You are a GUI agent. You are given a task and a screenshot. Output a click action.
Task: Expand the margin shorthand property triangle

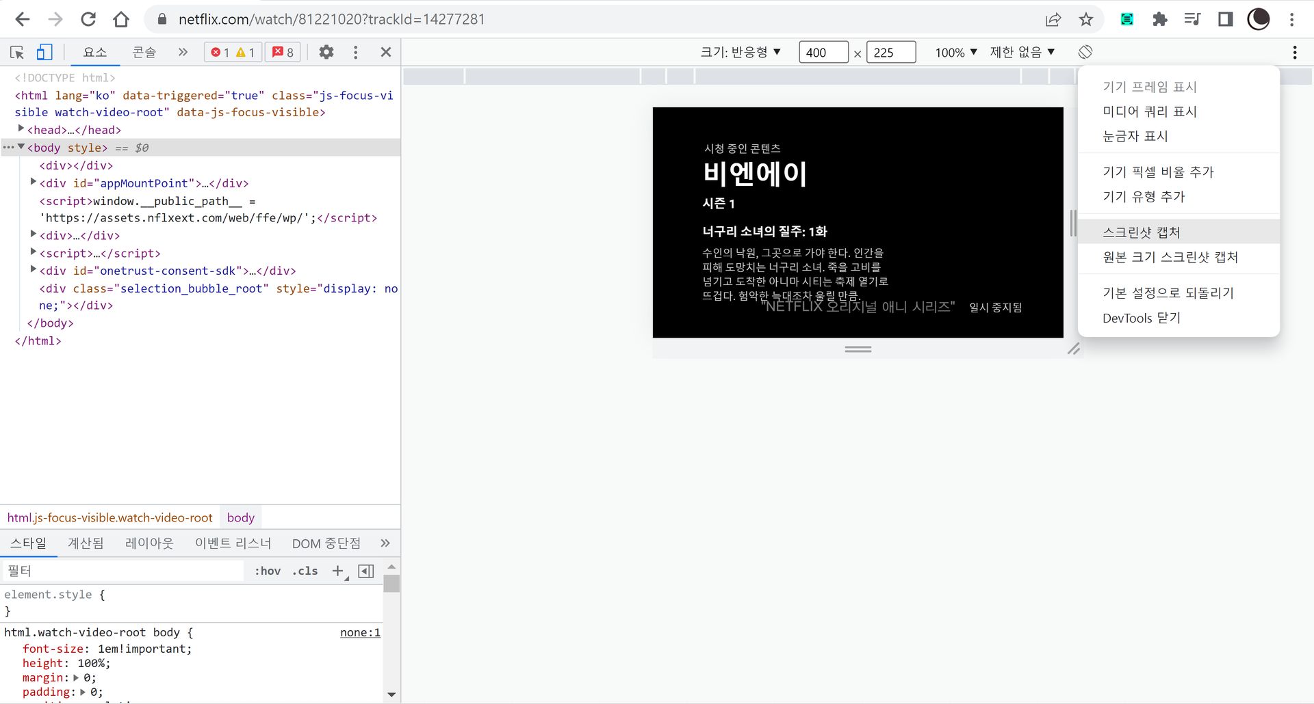76,677
